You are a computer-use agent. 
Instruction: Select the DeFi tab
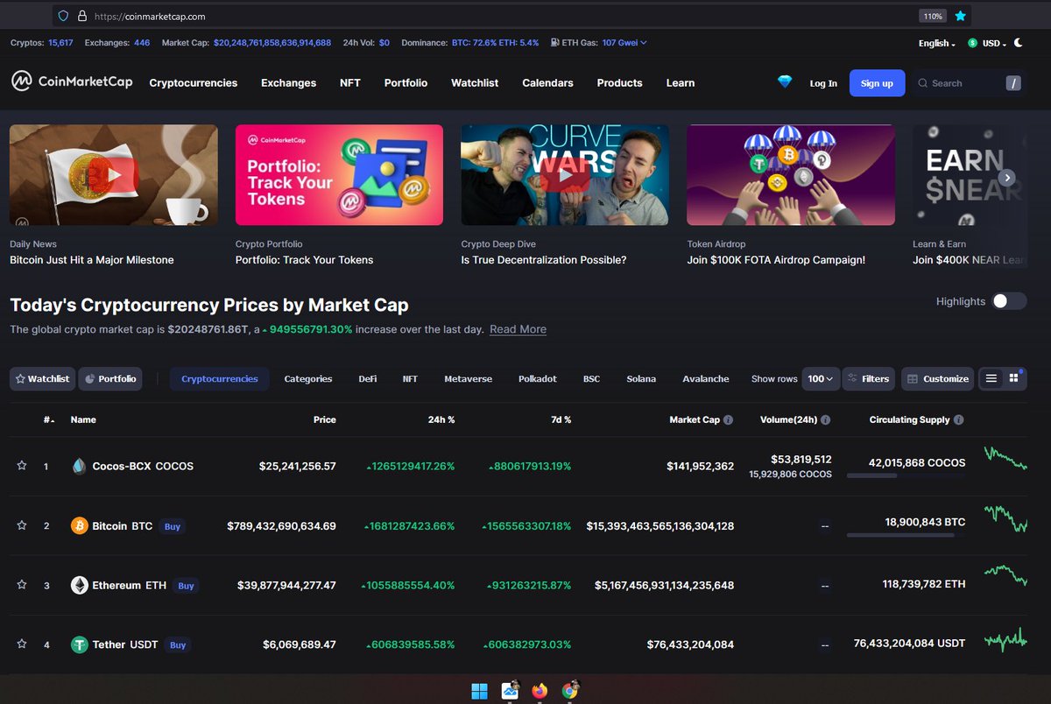pos(368,378)
